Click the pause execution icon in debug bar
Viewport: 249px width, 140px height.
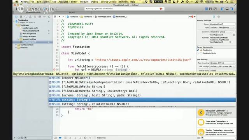tap(65, 138)
